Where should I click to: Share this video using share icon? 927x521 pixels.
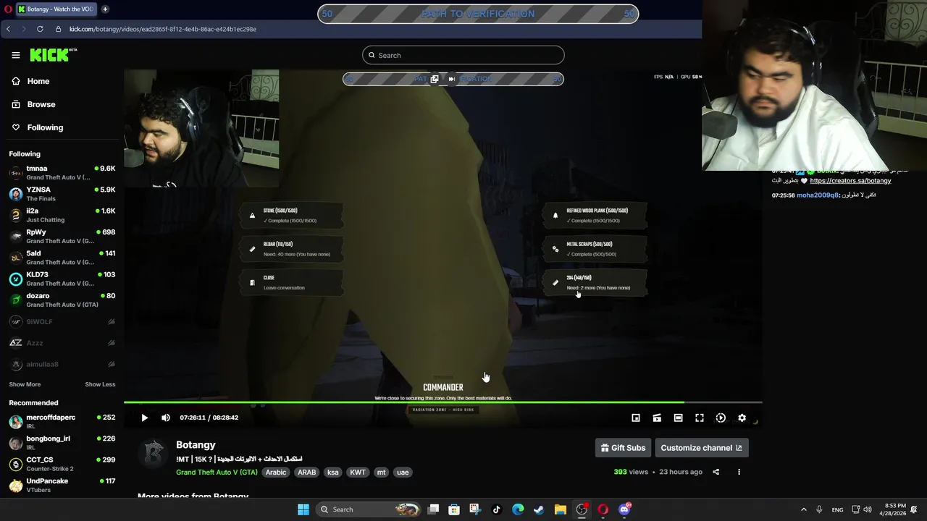tap(716, 472)
